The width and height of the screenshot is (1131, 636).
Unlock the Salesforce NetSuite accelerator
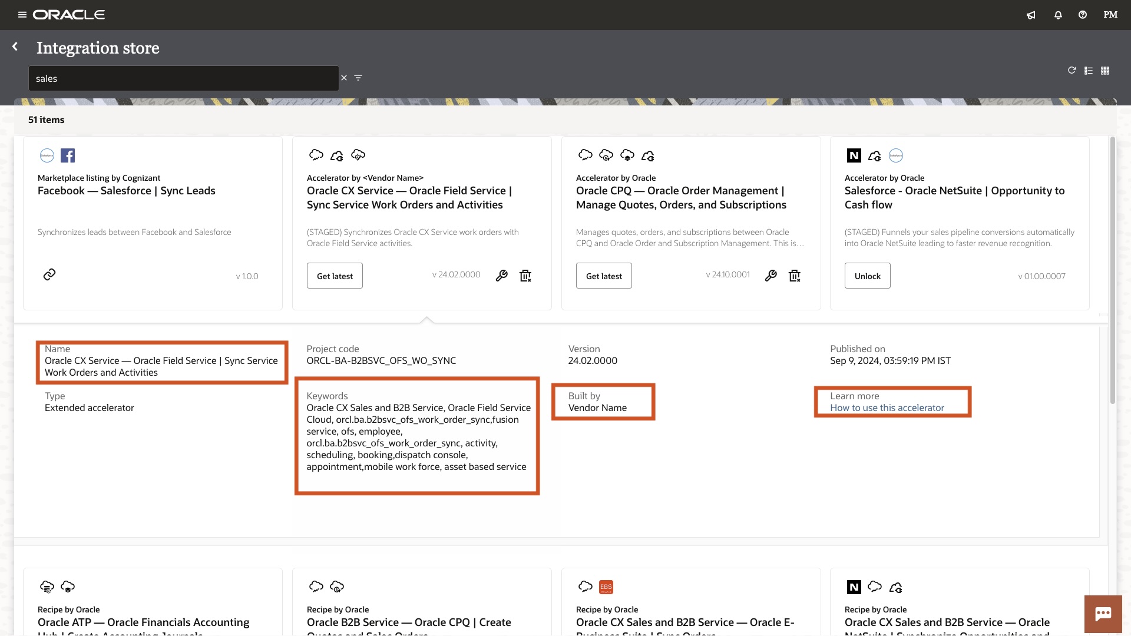point(867,276)
